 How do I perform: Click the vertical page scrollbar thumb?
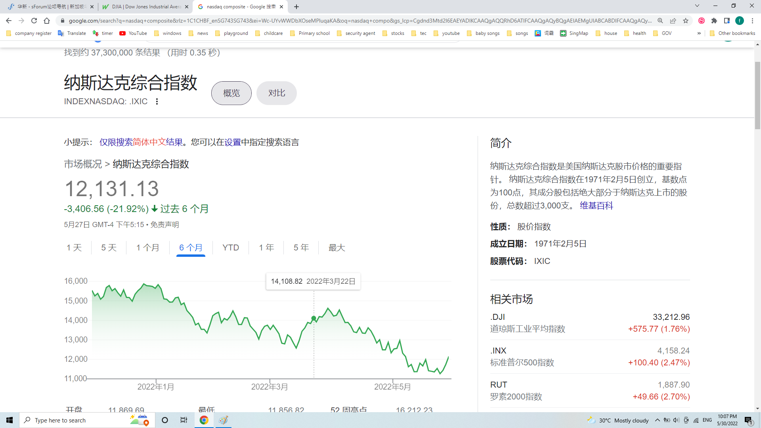tap(757, 95)
